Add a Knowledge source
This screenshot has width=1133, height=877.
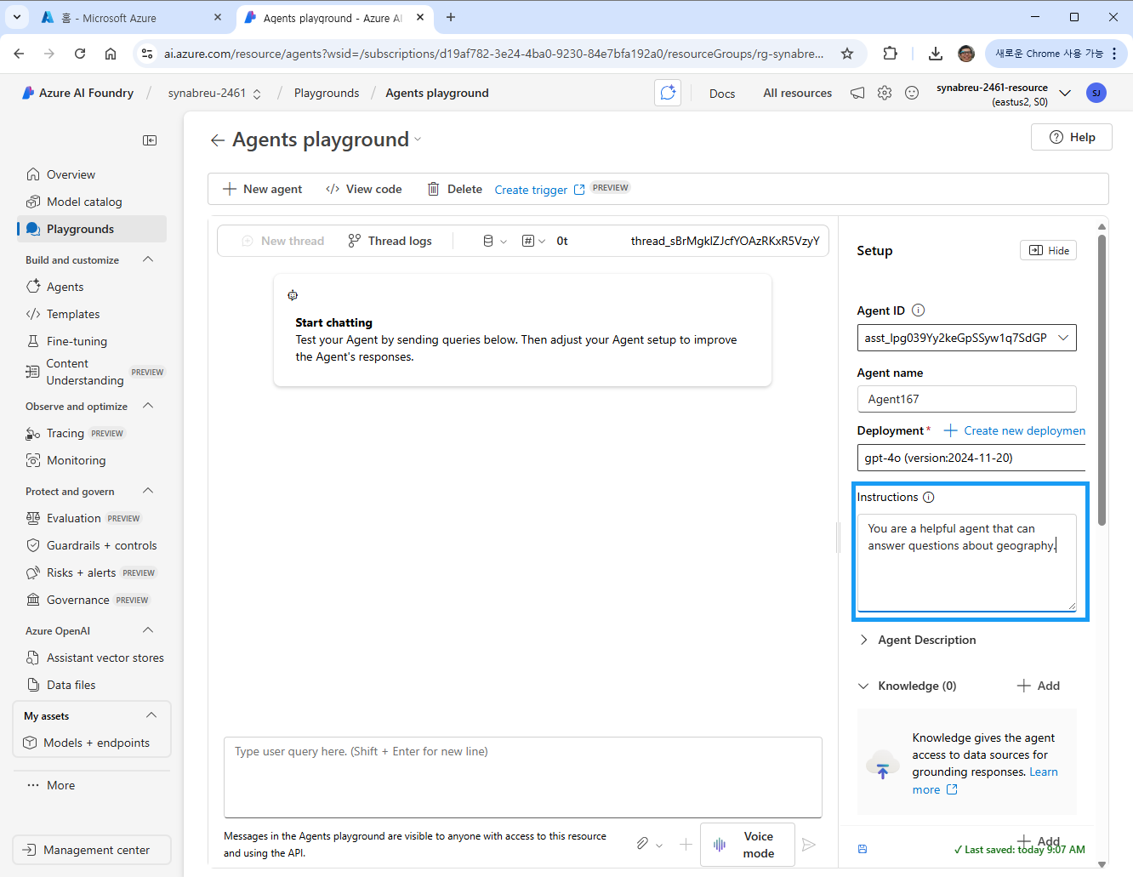pyautogui.click(x=1039, y=686)
